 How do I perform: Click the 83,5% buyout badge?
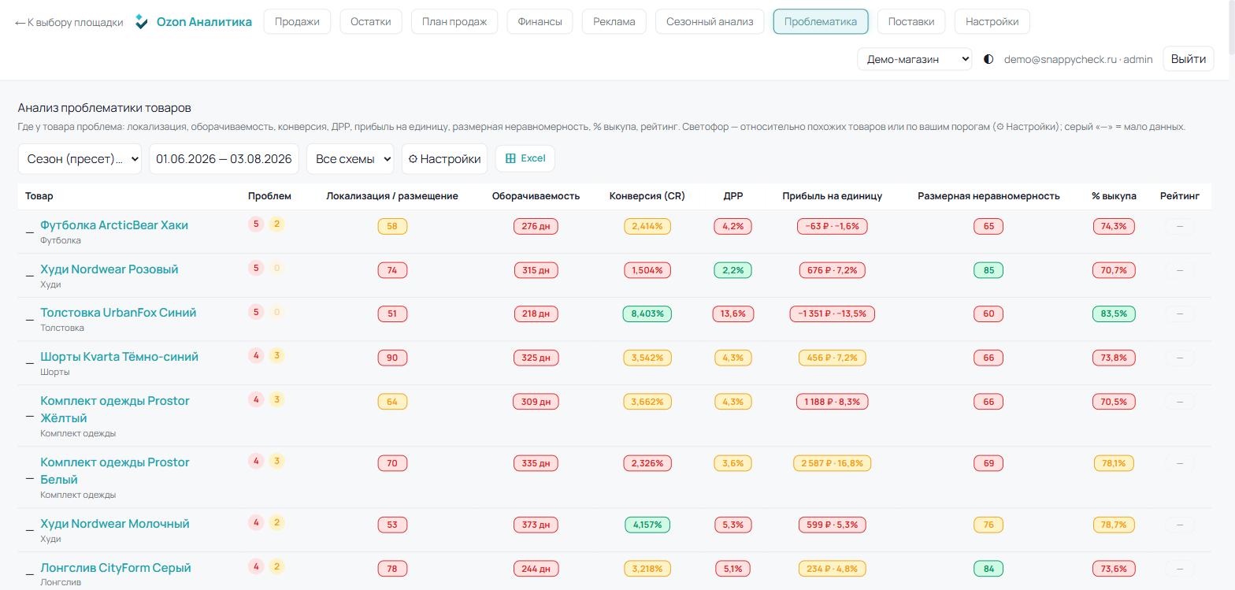click(x=1114, y=314)
